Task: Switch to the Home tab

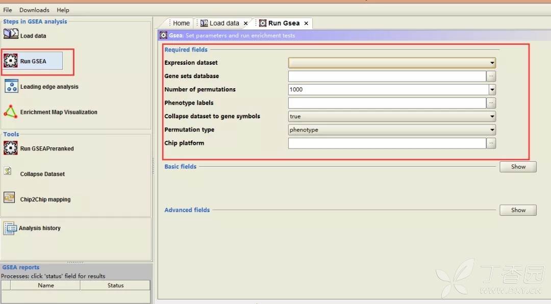Action: pos(181,23)
